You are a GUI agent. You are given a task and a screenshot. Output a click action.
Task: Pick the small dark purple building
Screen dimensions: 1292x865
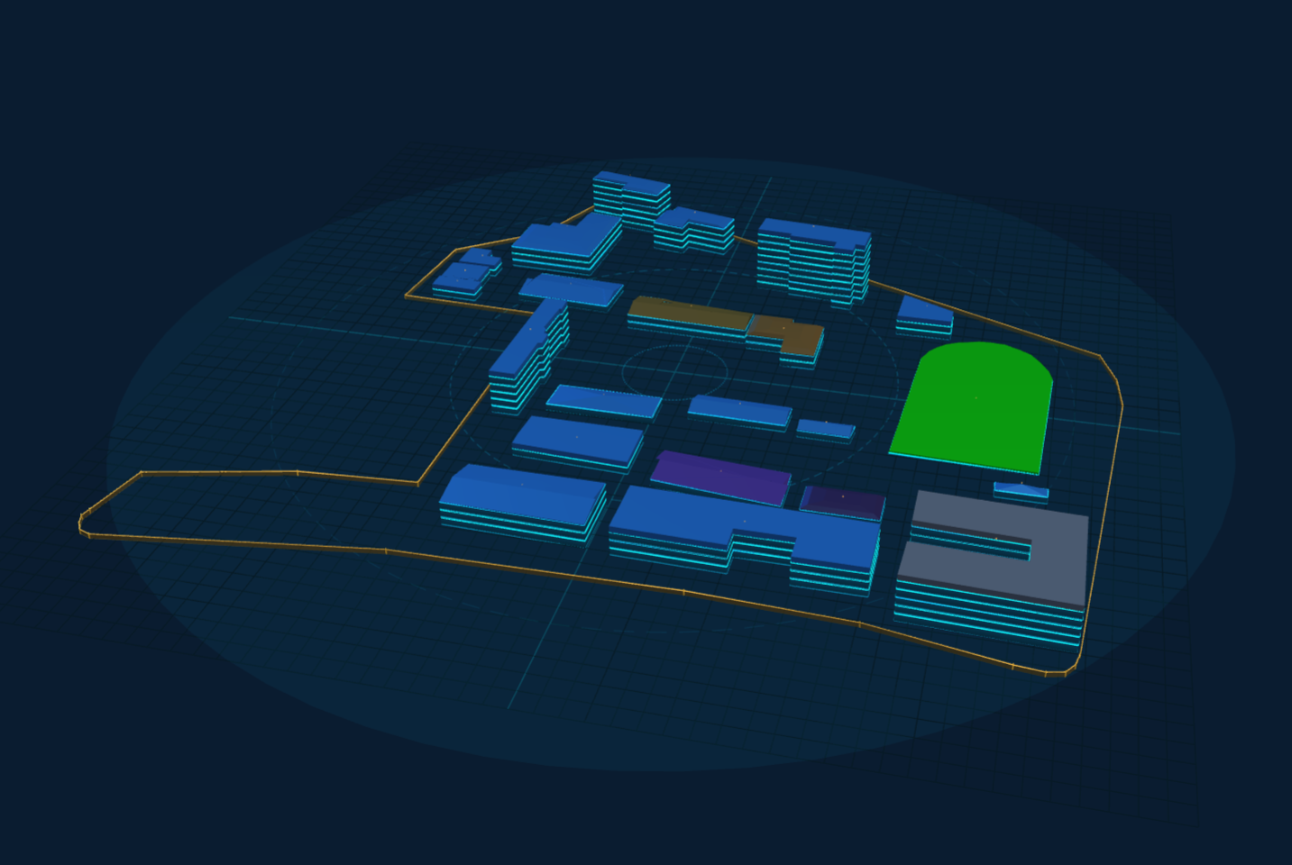(842, 503)
